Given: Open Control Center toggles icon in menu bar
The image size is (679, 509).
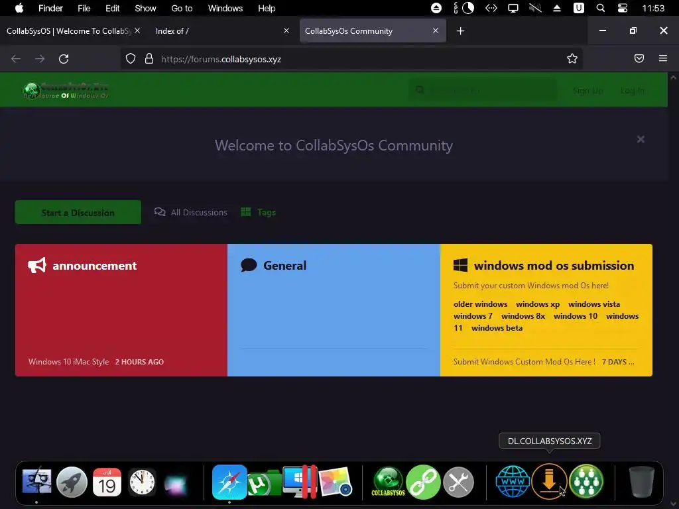Looking at the screenshot, I should [623, 8].
